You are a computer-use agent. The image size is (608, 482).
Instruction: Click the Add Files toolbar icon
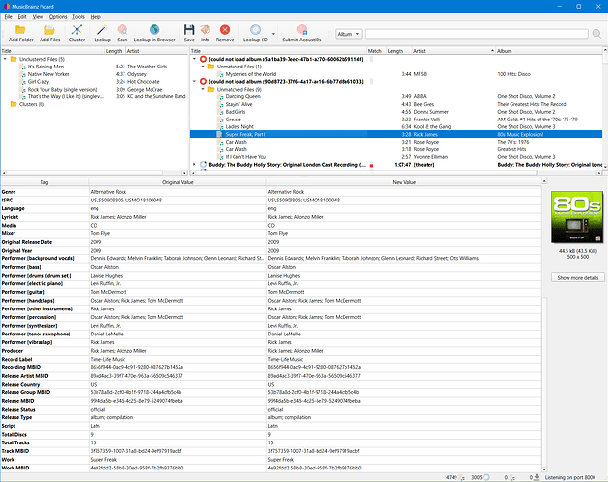coord(49,30)
